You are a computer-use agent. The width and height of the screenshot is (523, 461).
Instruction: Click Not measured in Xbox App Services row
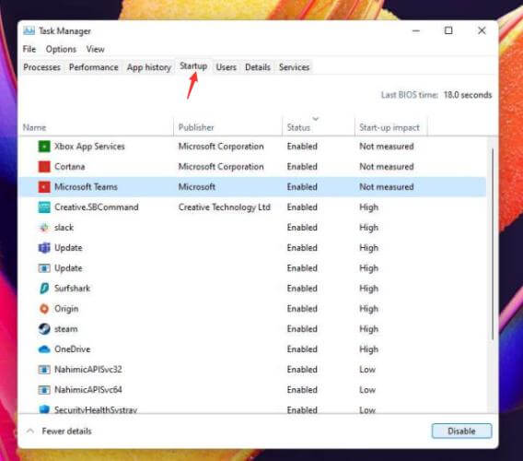click(387, 147)
